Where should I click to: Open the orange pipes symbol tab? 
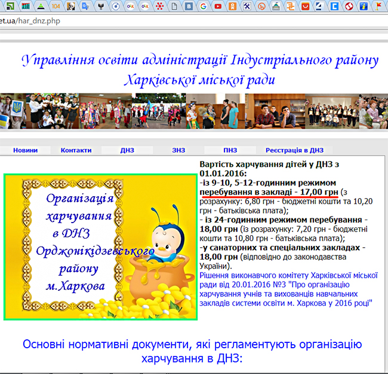(x=291, y=6)
